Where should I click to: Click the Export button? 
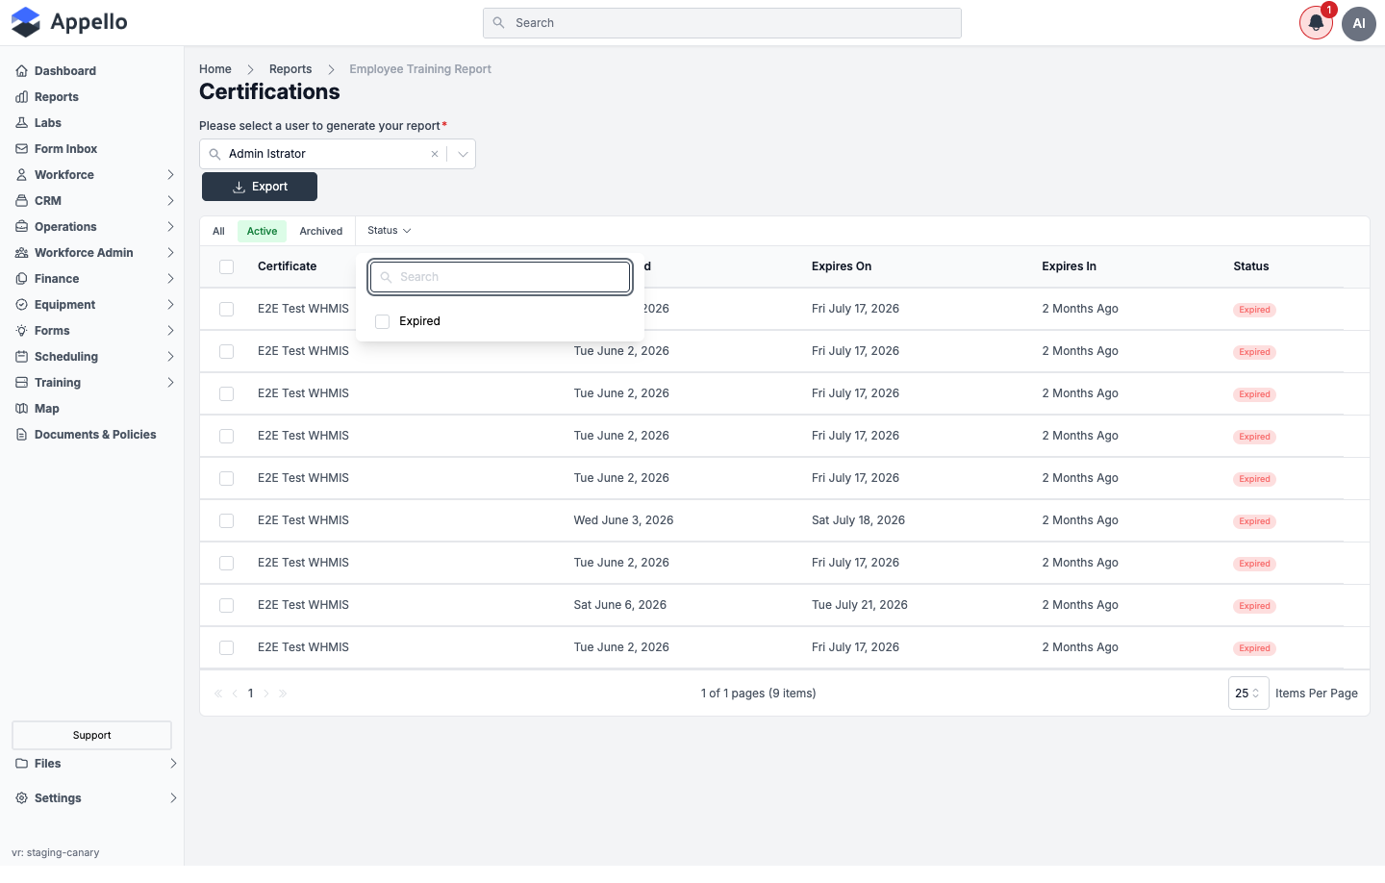[x=260, y=187]
